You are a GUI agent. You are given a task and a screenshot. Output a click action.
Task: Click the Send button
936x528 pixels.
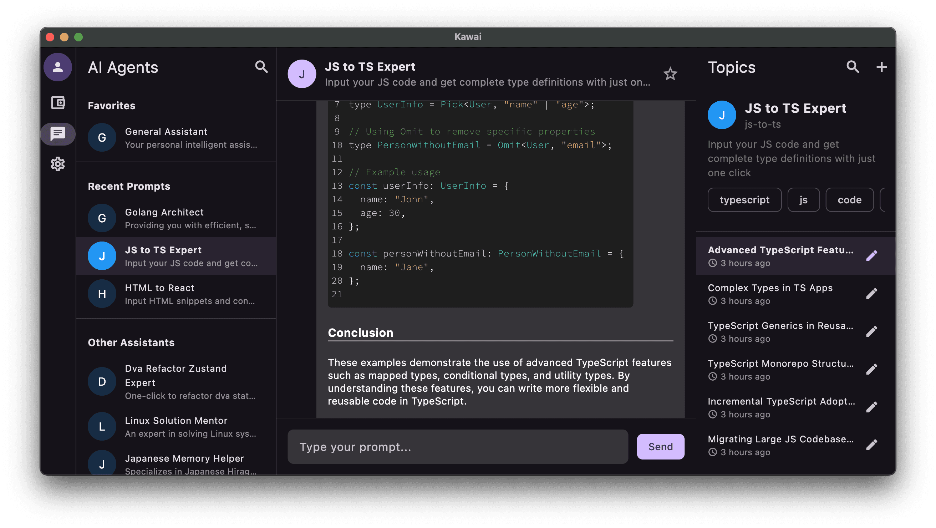click(x=661, y=447)
